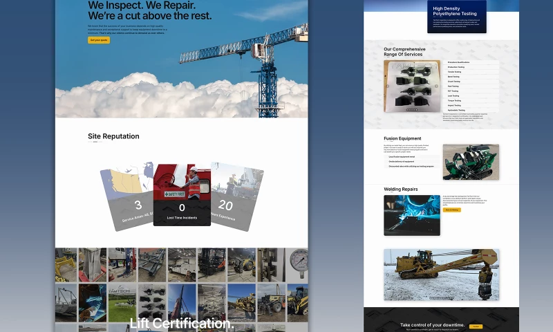Click pagination dots on pipelayer carousel
The image size is (553, 332).
point(441,298)
